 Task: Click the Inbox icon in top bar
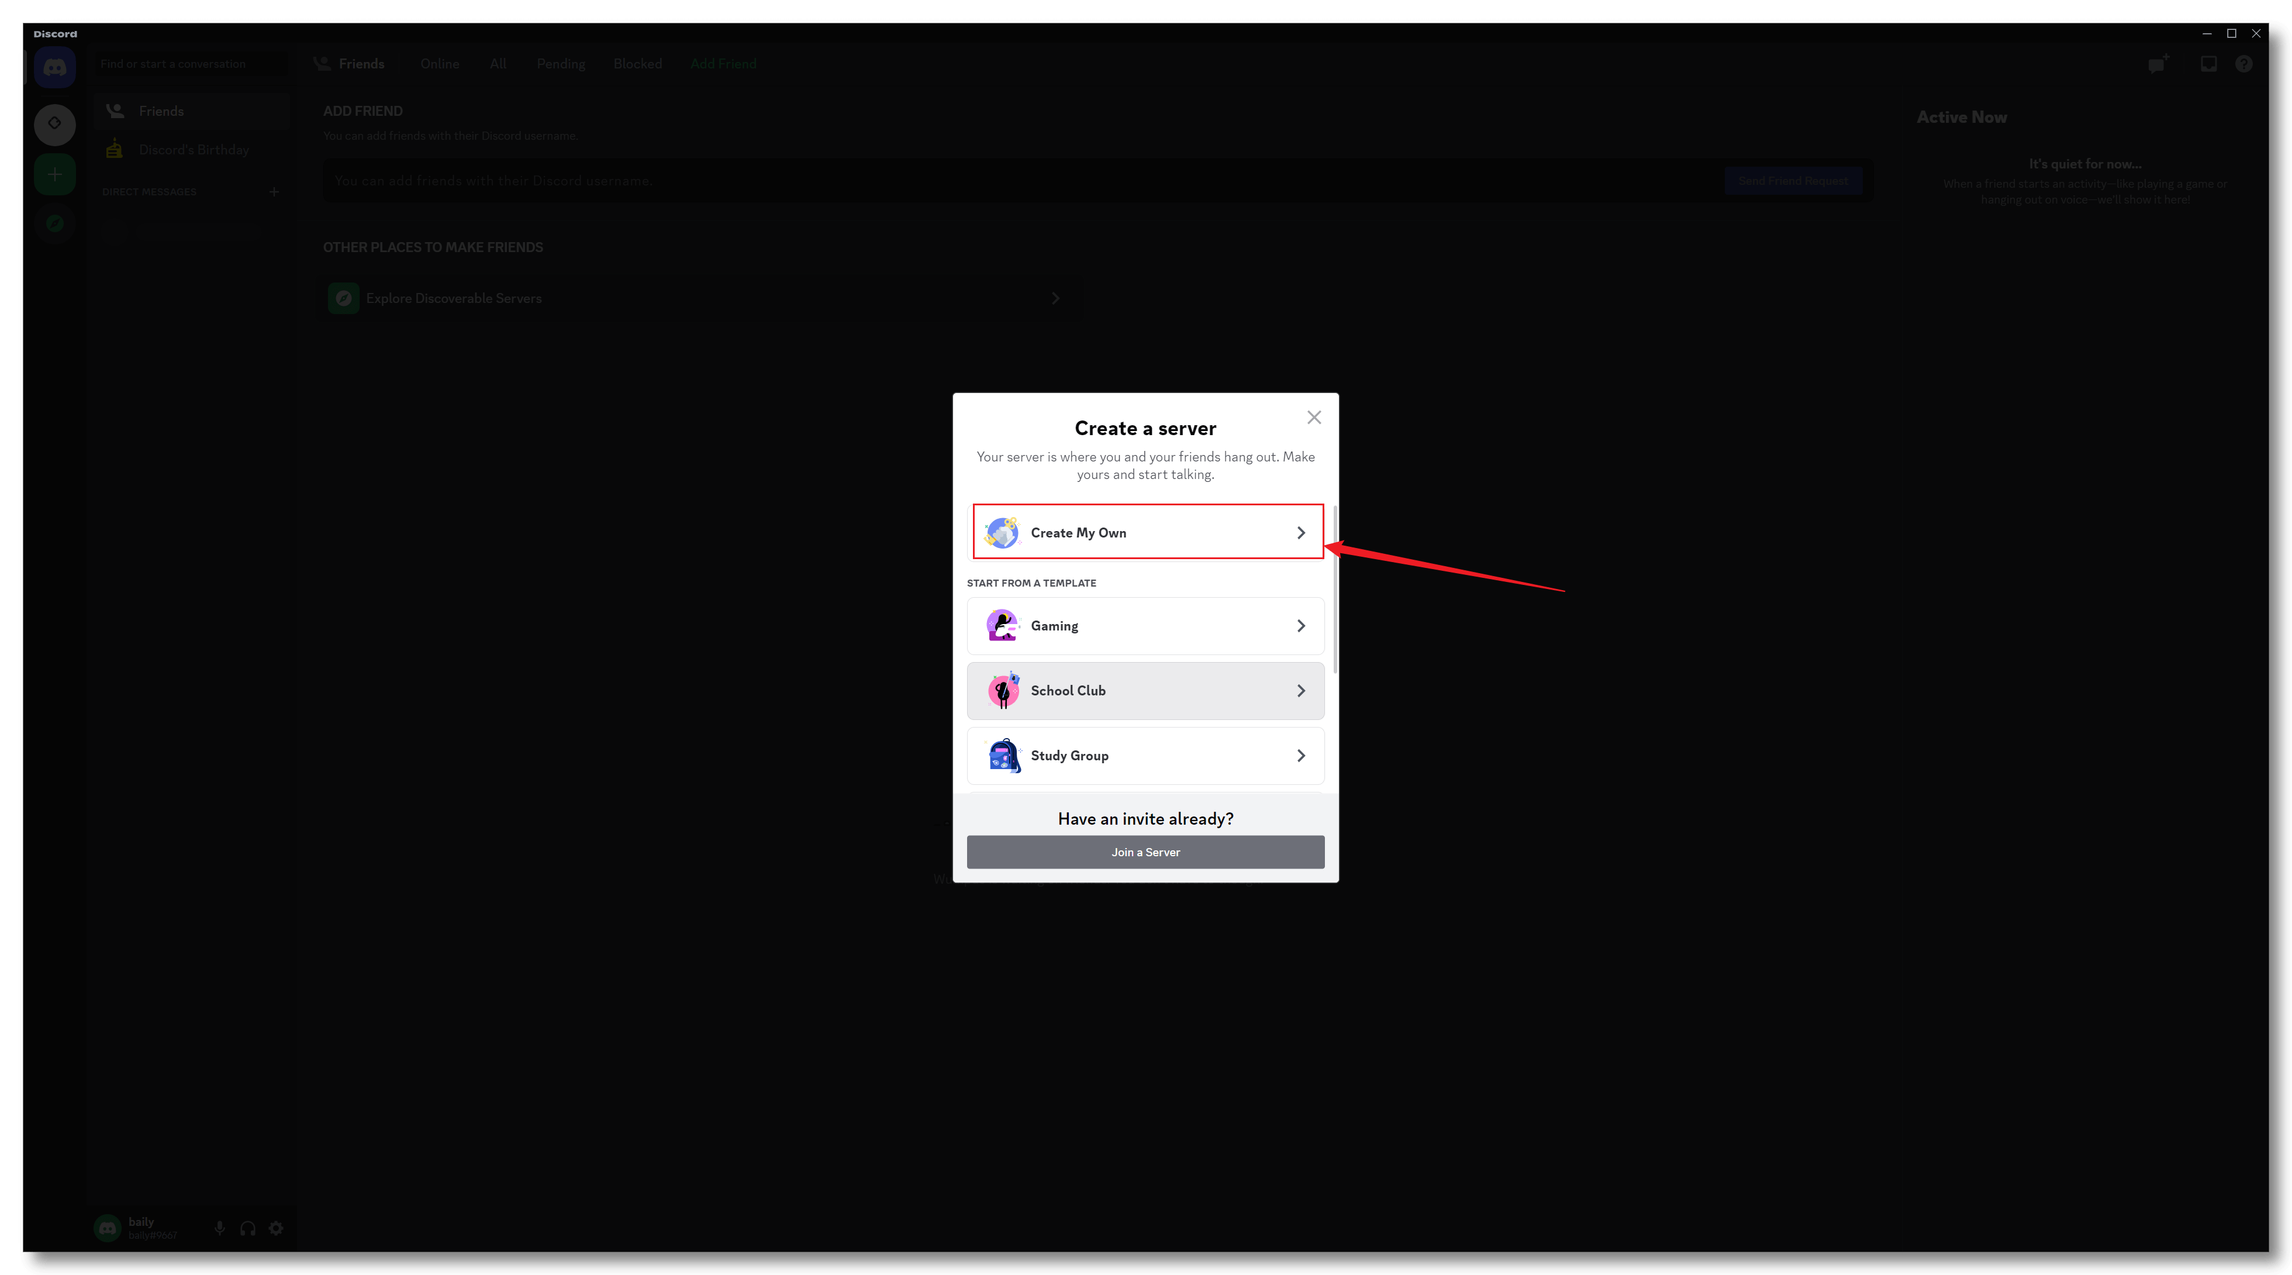[x=2208, y=64]
